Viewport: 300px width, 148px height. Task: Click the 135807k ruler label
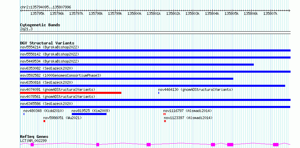click(x=271, y=13)
